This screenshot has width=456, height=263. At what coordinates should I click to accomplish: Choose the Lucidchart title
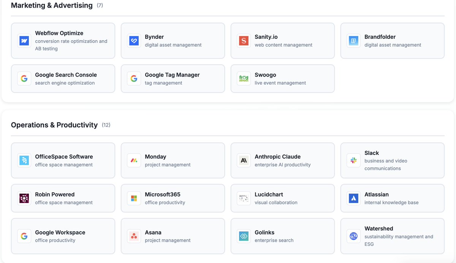tap(269, 194)
